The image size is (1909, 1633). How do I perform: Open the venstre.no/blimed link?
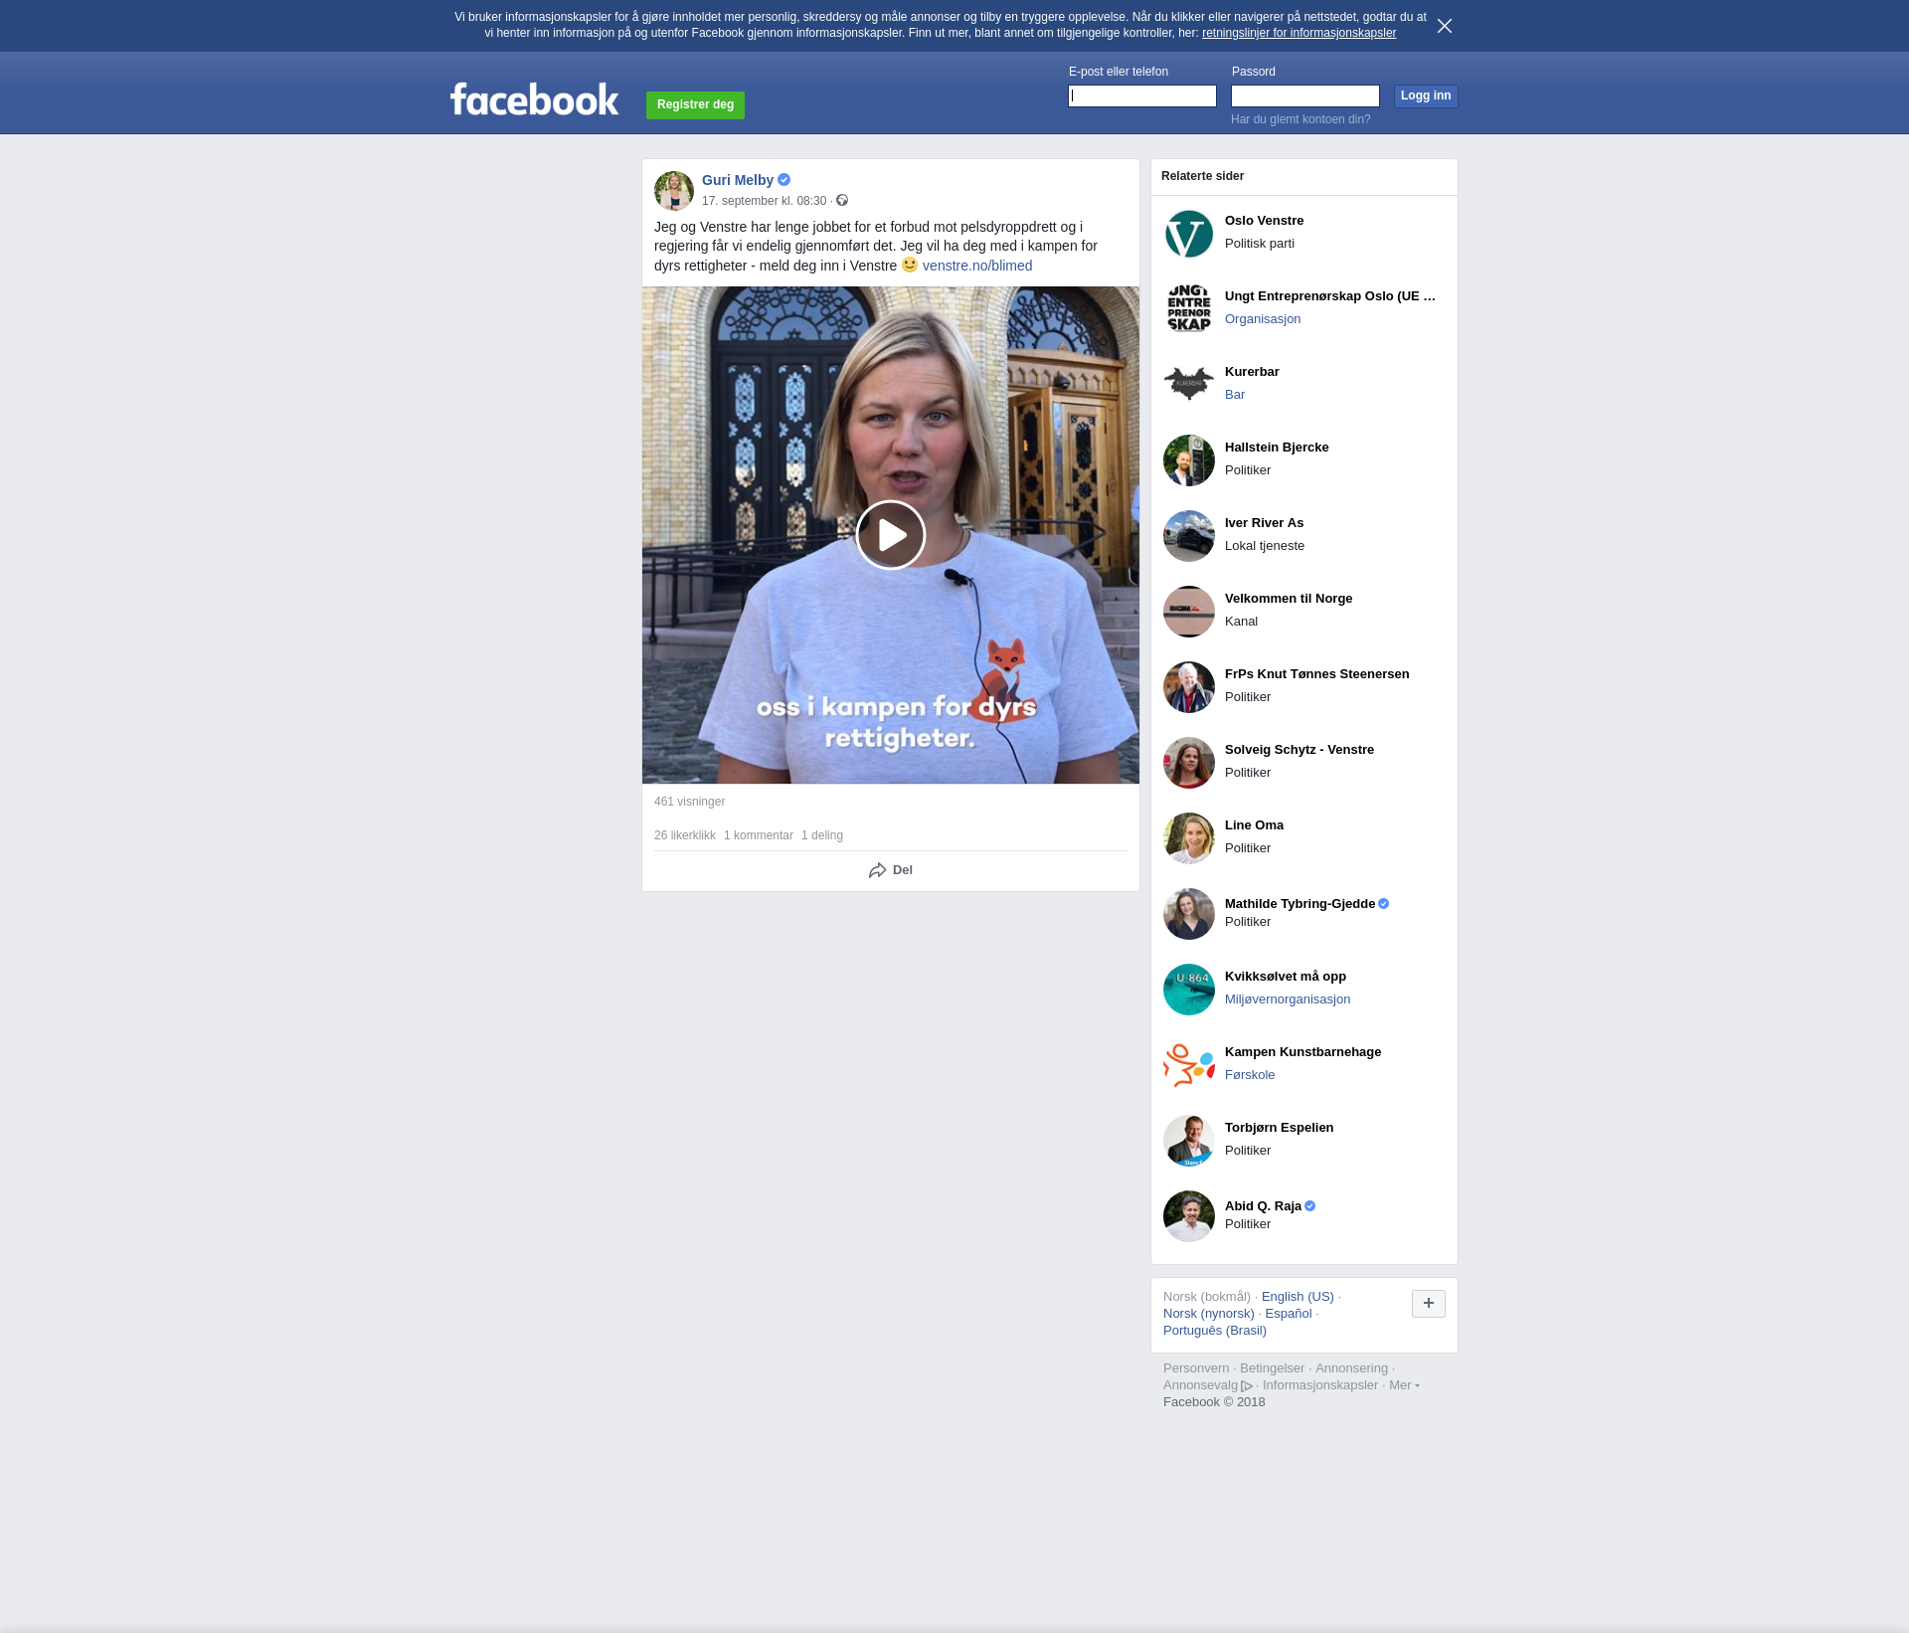[976, 266]
